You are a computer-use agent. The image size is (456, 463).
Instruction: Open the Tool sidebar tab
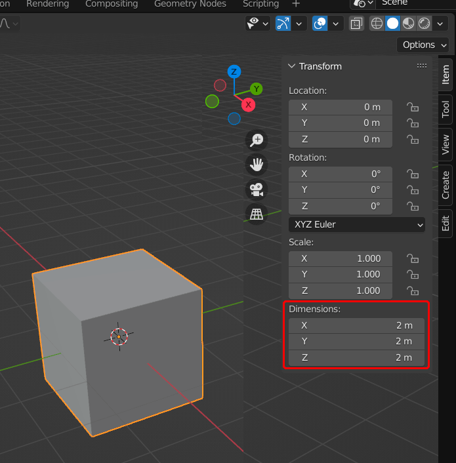click(x=446, y=109)
